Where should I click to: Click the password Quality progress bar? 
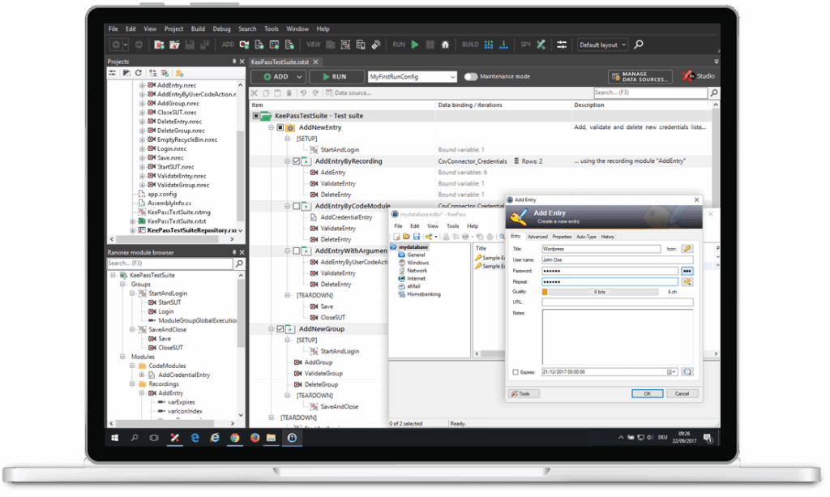tap(600, 292)
